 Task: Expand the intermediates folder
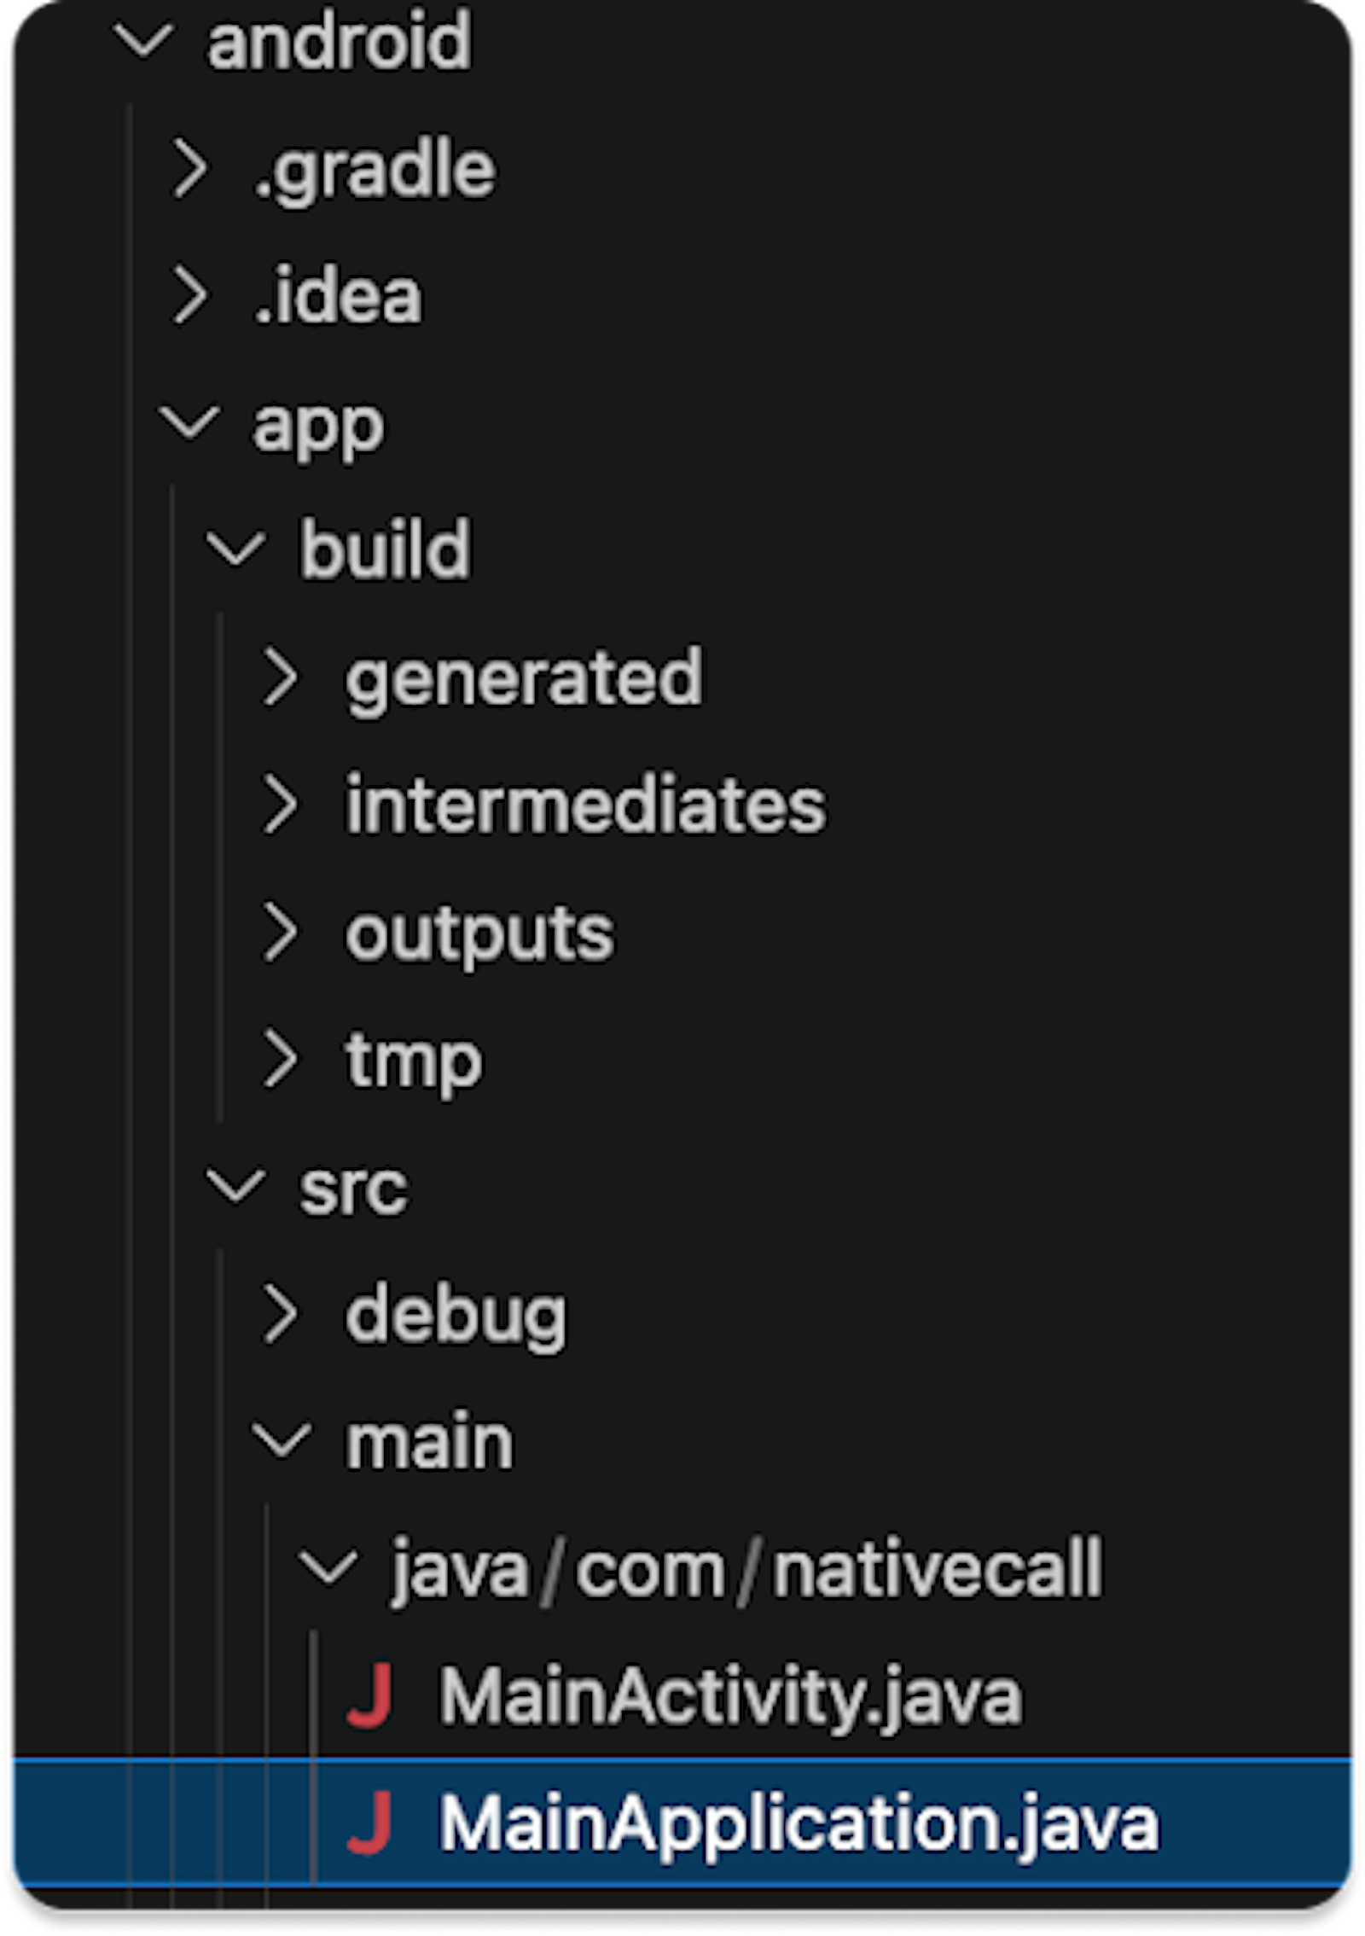pyautogui.click(x=282, y=805)
